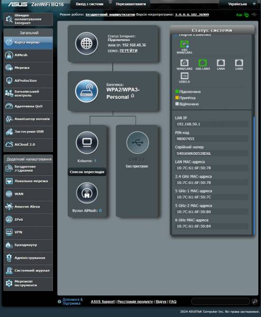261x317 pixels.
Task: Click the FAQ search input field
Action: click(220, 302)
